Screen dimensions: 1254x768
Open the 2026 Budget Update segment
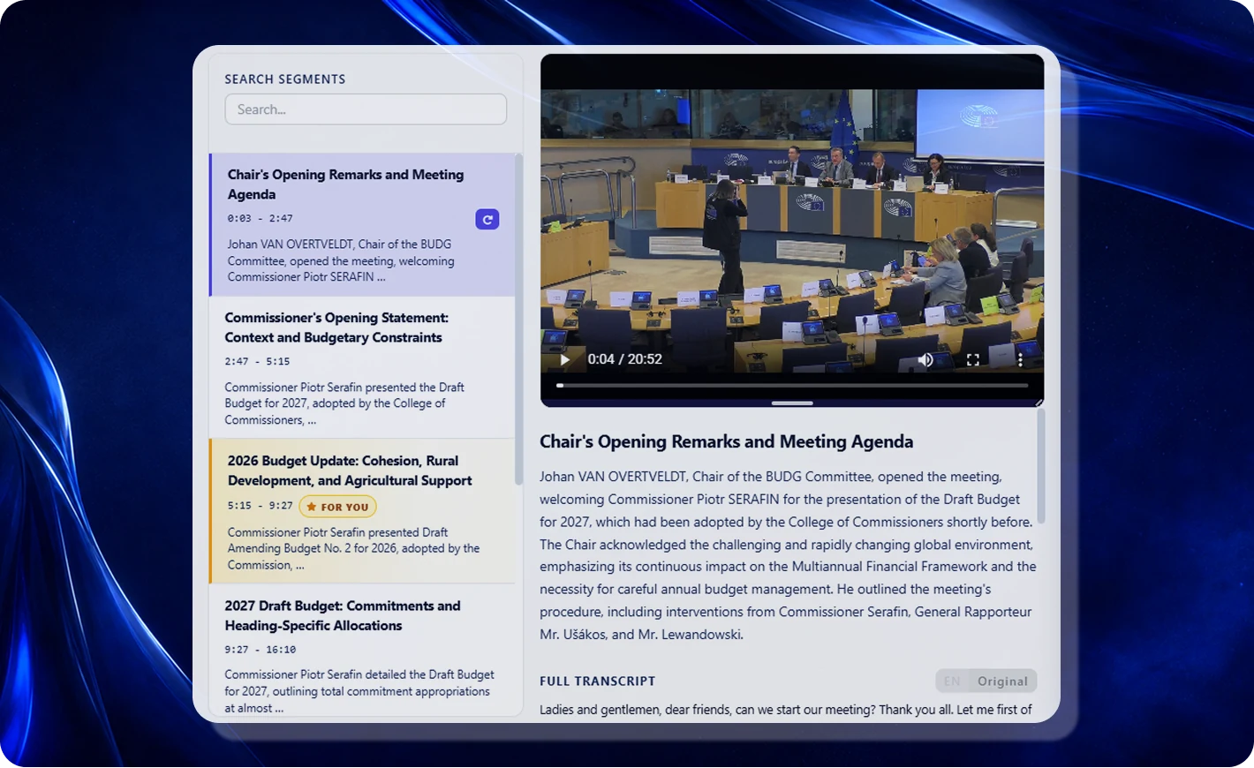[x=362, y=511]
